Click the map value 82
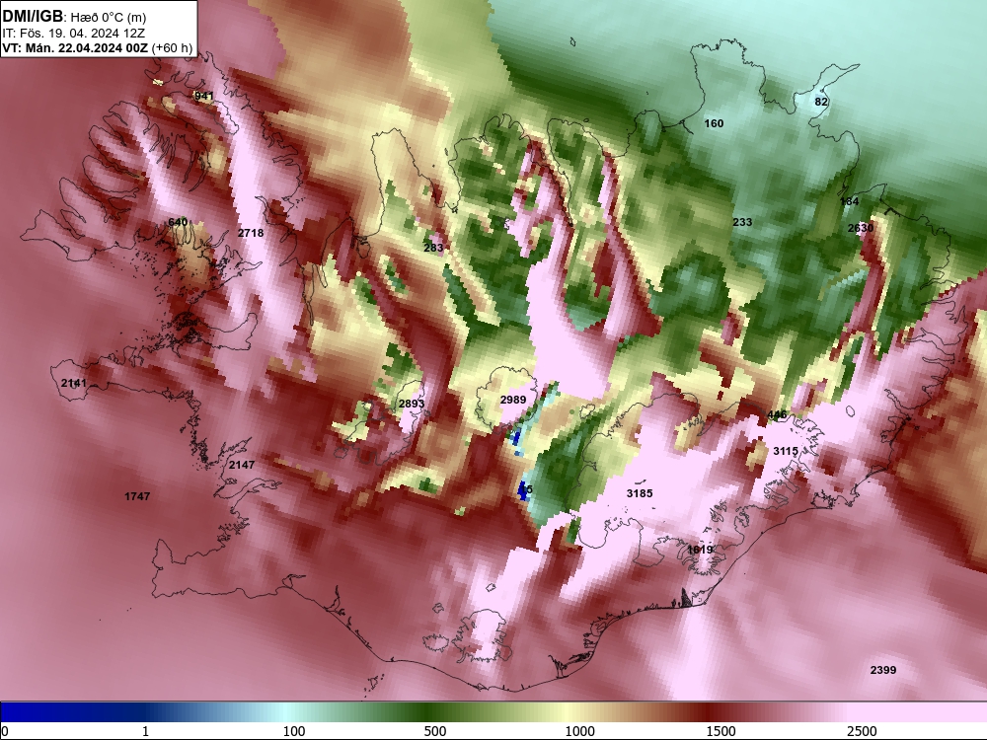987x740 pixels. [821, 102]
